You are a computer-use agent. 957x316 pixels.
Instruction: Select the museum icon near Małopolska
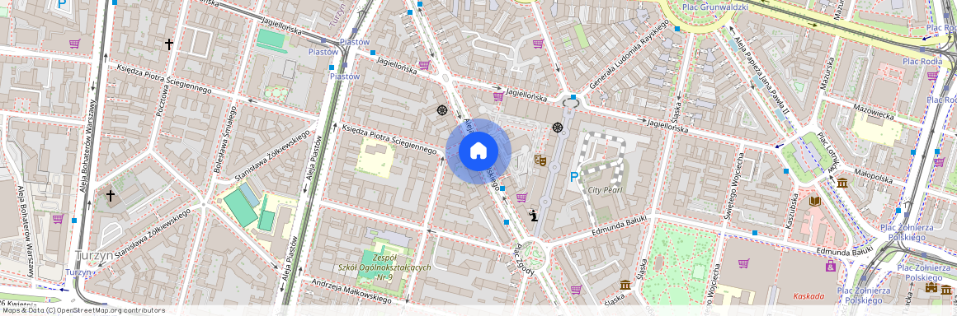tap(842, 183)
